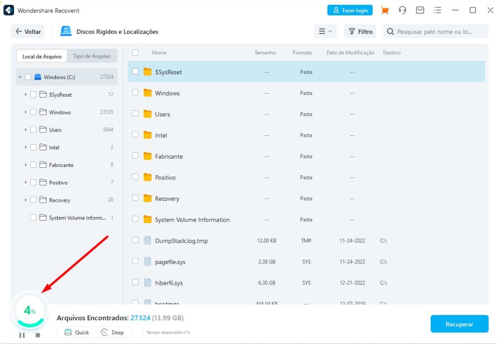The height and width of the screenshot is (344, 497).
Task: Click the Fazer login button
Action: coord(350,10)
